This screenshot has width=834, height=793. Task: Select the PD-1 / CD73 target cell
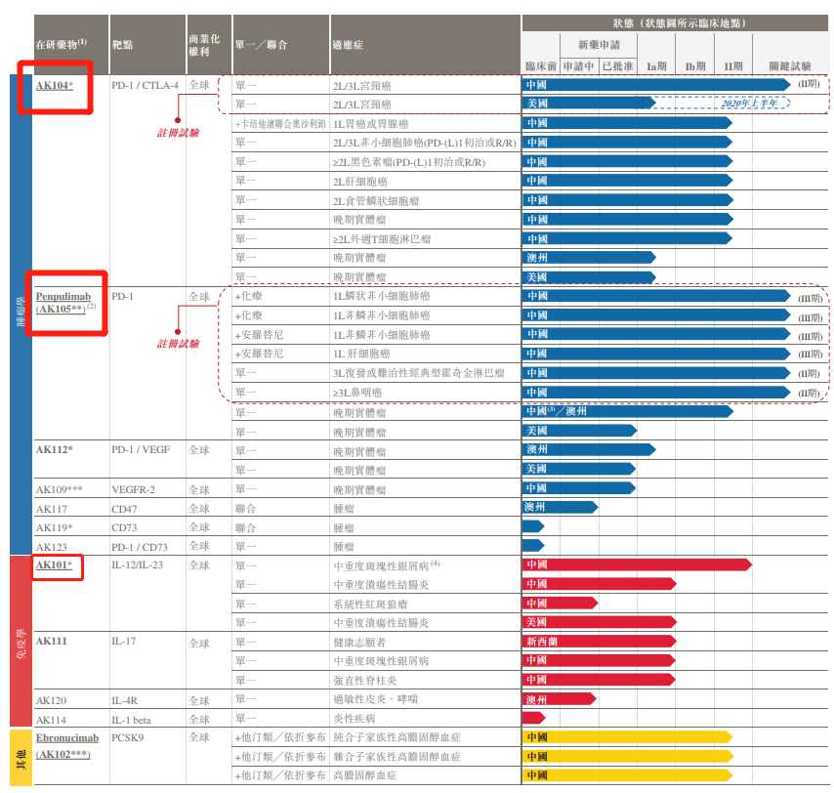(140, 547)
